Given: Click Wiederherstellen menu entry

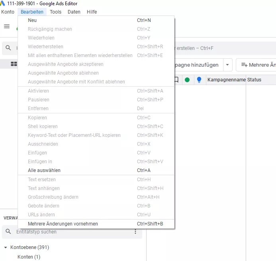Looking at the screenshot, I should click(96, 47).
